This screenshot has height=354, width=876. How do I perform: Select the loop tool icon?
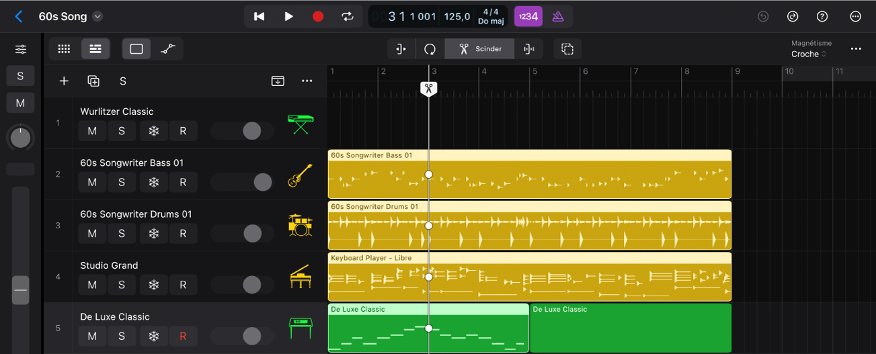point(430,49)
